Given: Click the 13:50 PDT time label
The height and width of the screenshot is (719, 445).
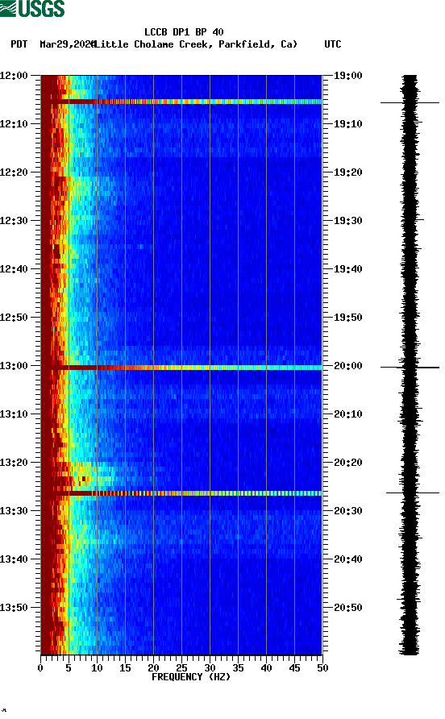Looking at the screenshot, I should [15, 608].
